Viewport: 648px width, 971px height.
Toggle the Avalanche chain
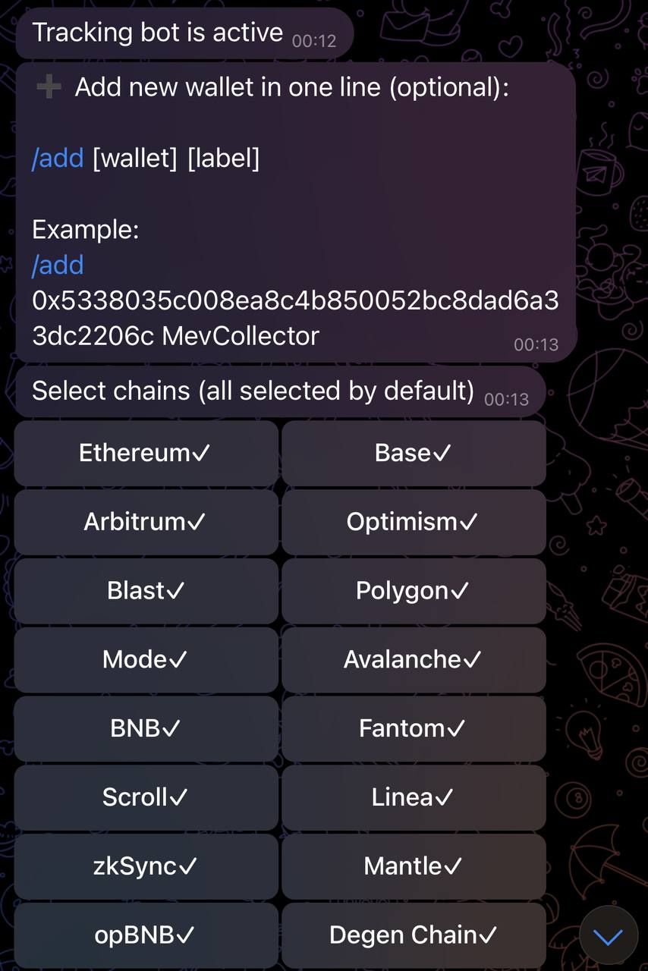coord(414,659)
